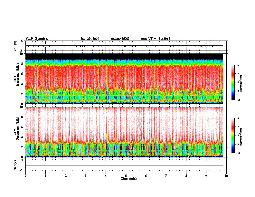This screenshot has height=197, width=255.
Task: Click the "6" kHz tick on ch.1 frequency axis
Action: pos(23,74)
